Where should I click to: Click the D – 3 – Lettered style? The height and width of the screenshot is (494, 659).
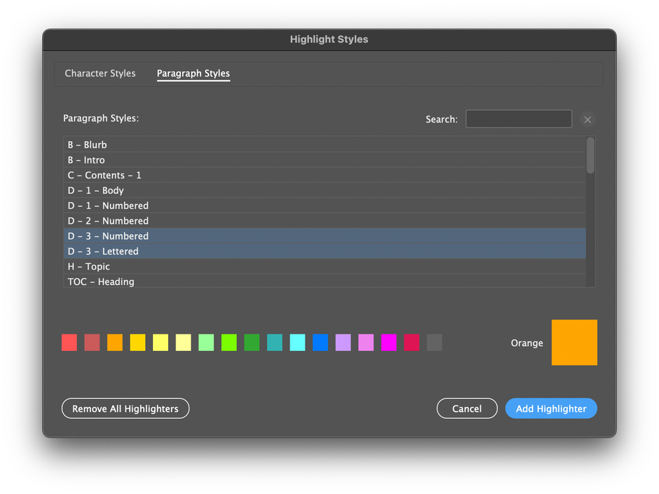coord(103,251)
